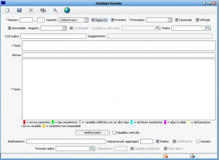Click the blue user info icon in status bar

click(193, 156)
